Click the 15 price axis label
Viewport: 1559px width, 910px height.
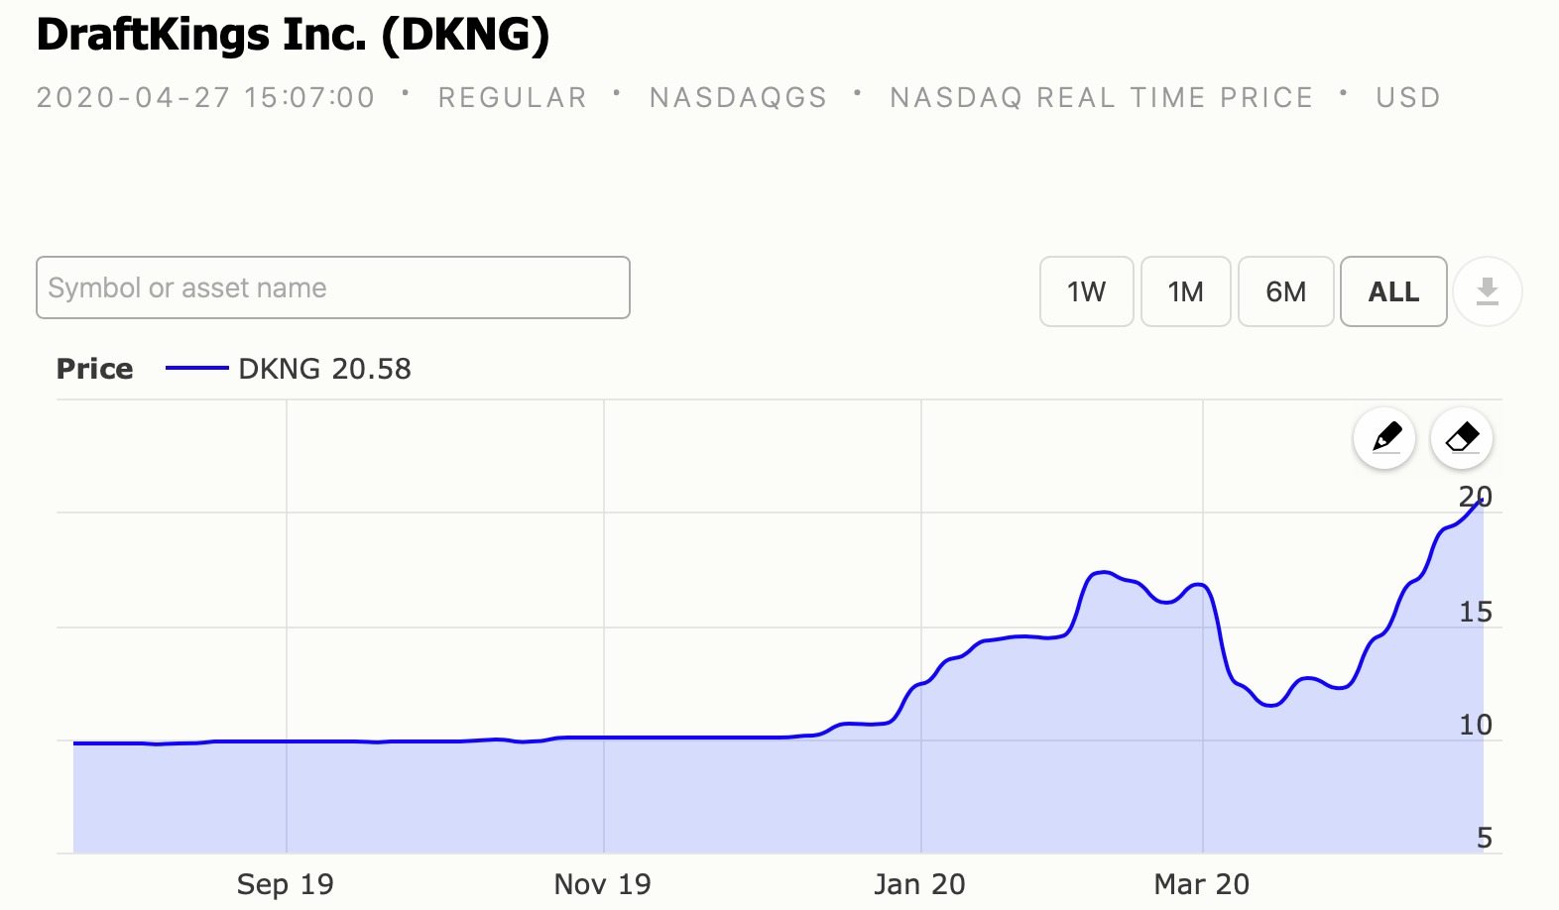tap(1476, 612)
